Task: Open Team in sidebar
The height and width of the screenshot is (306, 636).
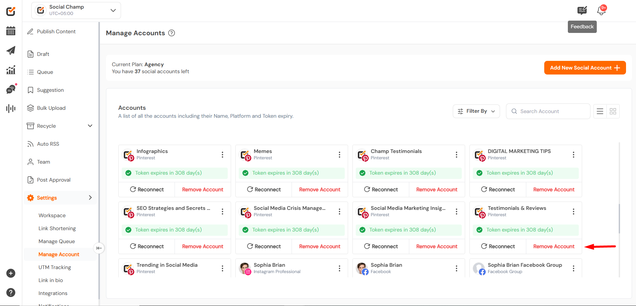Action: coord(44,162)
